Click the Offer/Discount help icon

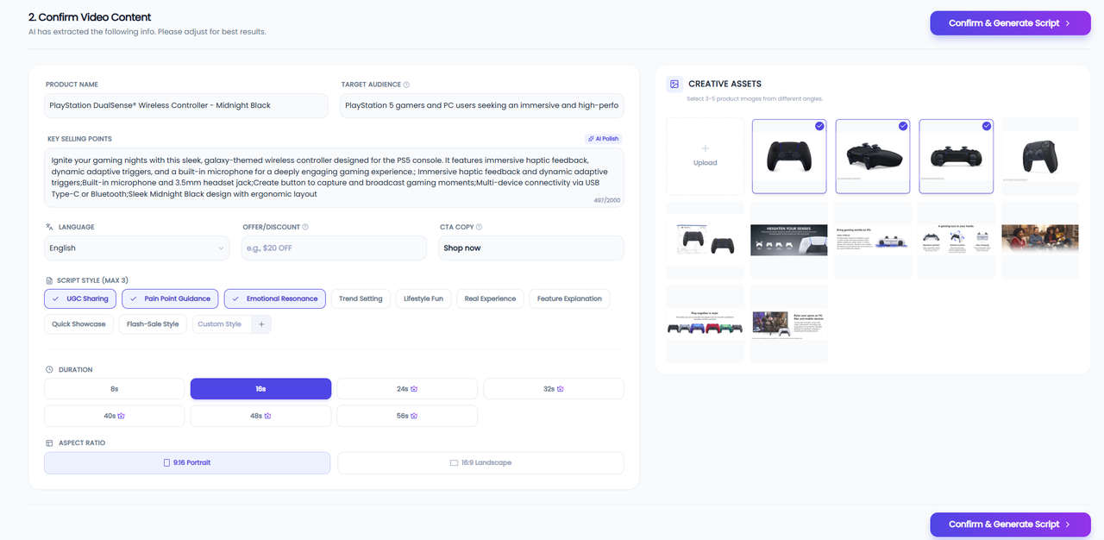(x=305, y=227)
